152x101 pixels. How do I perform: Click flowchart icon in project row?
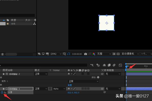coord(34,24)
